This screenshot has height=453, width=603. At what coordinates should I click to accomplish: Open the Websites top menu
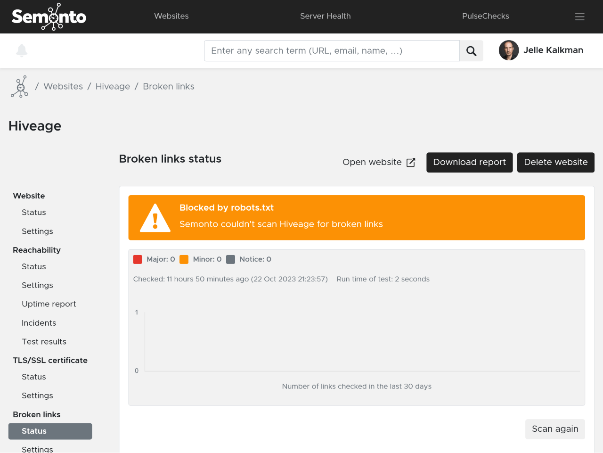click(171, 16)
